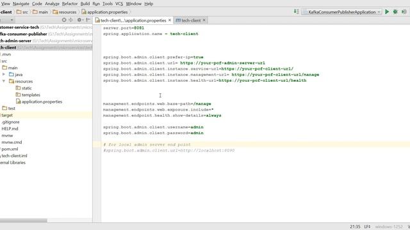This screenshot has width=410, height=230.
Task: Select HELP.md file in tree
Action: (10, 128)
